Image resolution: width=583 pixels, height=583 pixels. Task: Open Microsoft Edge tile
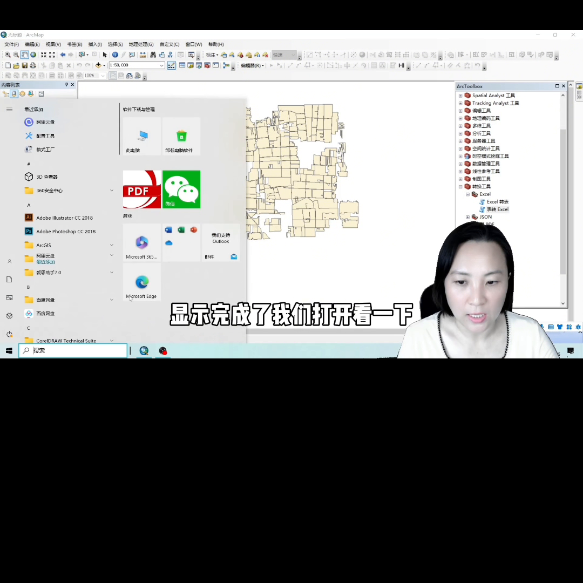click(141, 283)
